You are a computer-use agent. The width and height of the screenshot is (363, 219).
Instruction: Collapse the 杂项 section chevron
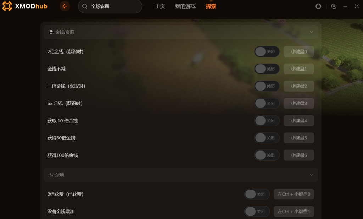[x=311, y=175]
